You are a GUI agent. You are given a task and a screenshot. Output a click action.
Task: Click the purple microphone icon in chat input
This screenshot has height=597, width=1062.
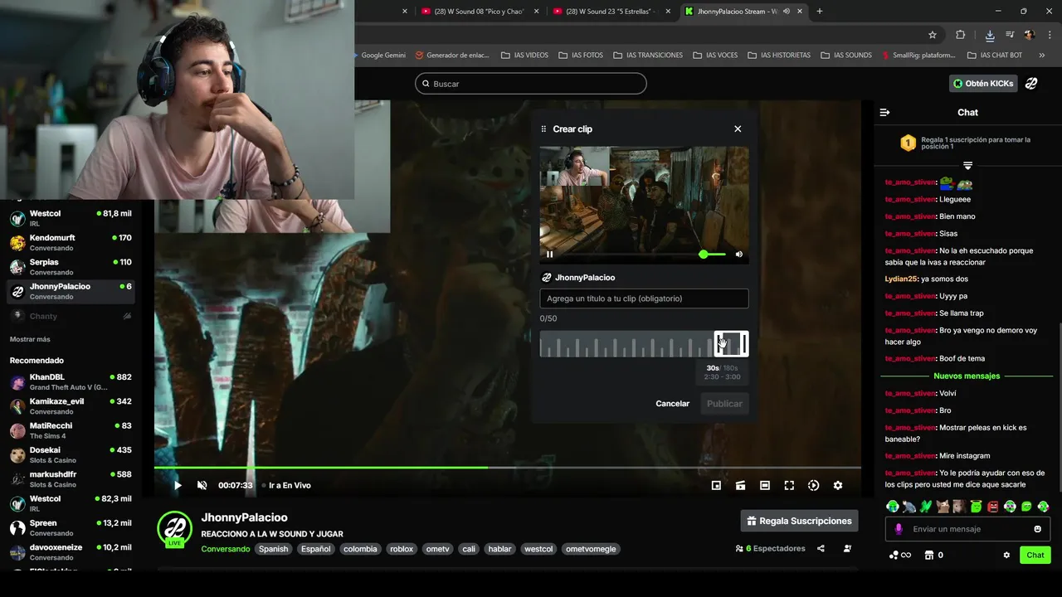[899, 529]
